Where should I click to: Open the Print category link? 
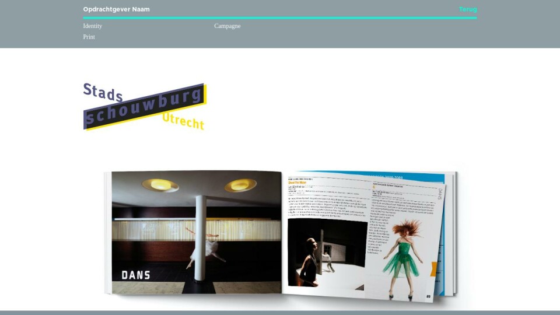click(x=89, y=37)
